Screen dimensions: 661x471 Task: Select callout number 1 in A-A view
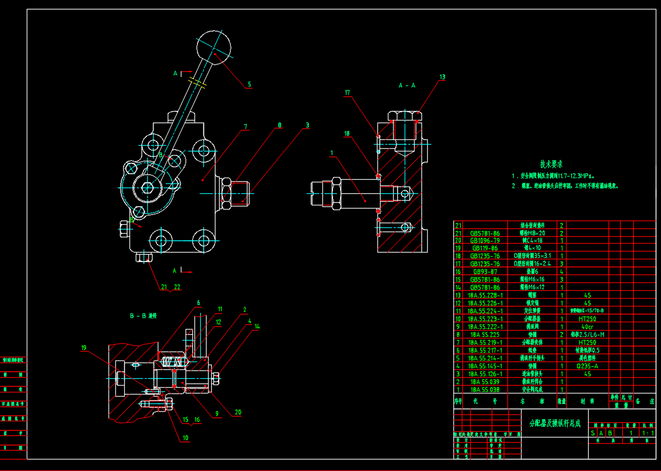331,153
